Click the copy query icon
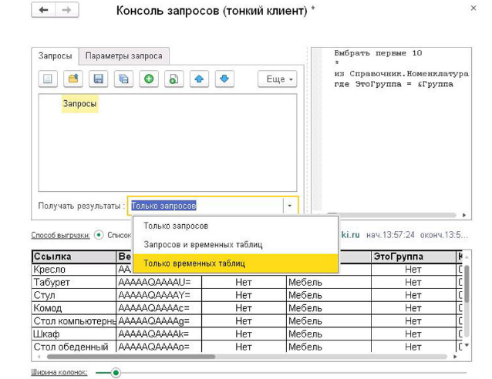This screenshot has height=379, width=492. point(174,79)
